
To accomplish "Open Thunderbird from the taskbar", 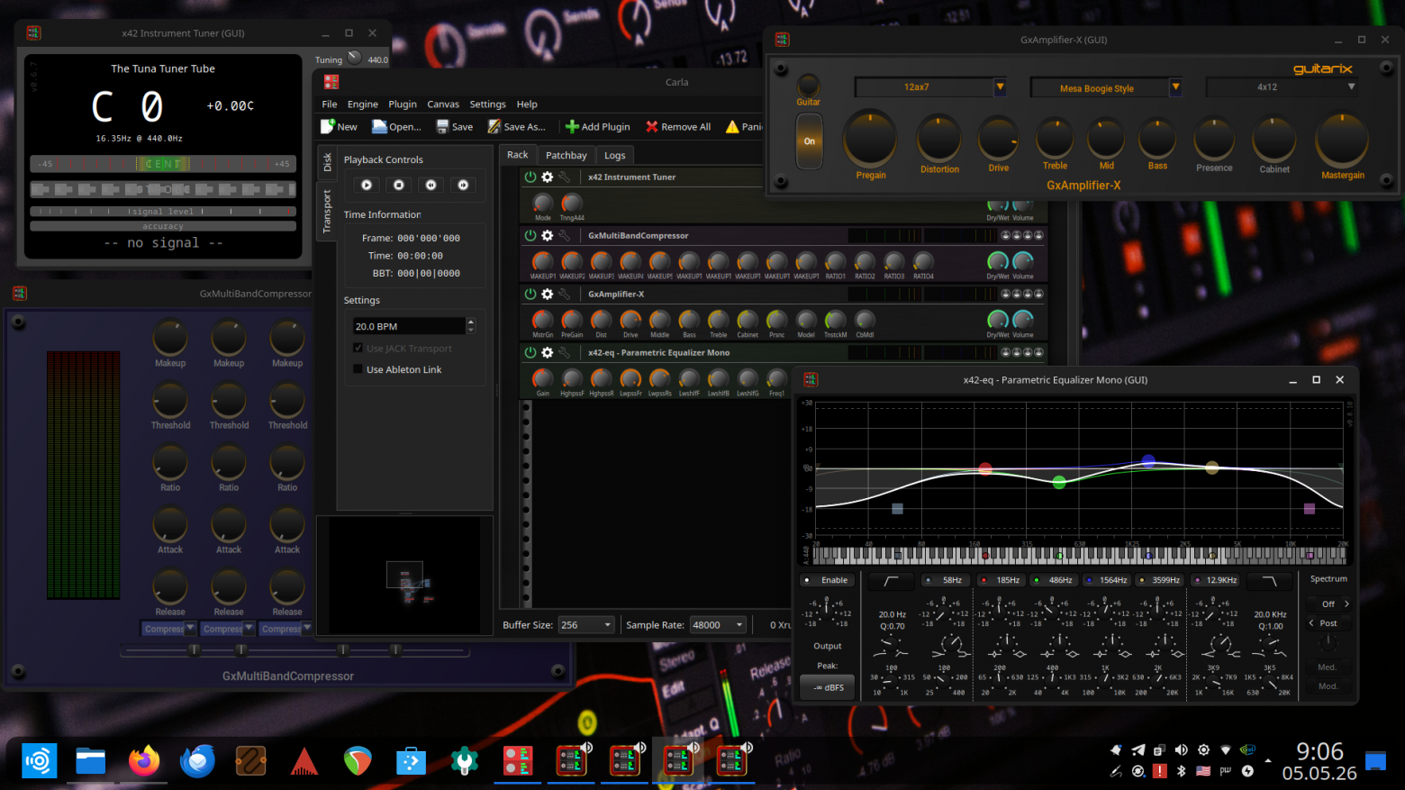I will point(197,761).
